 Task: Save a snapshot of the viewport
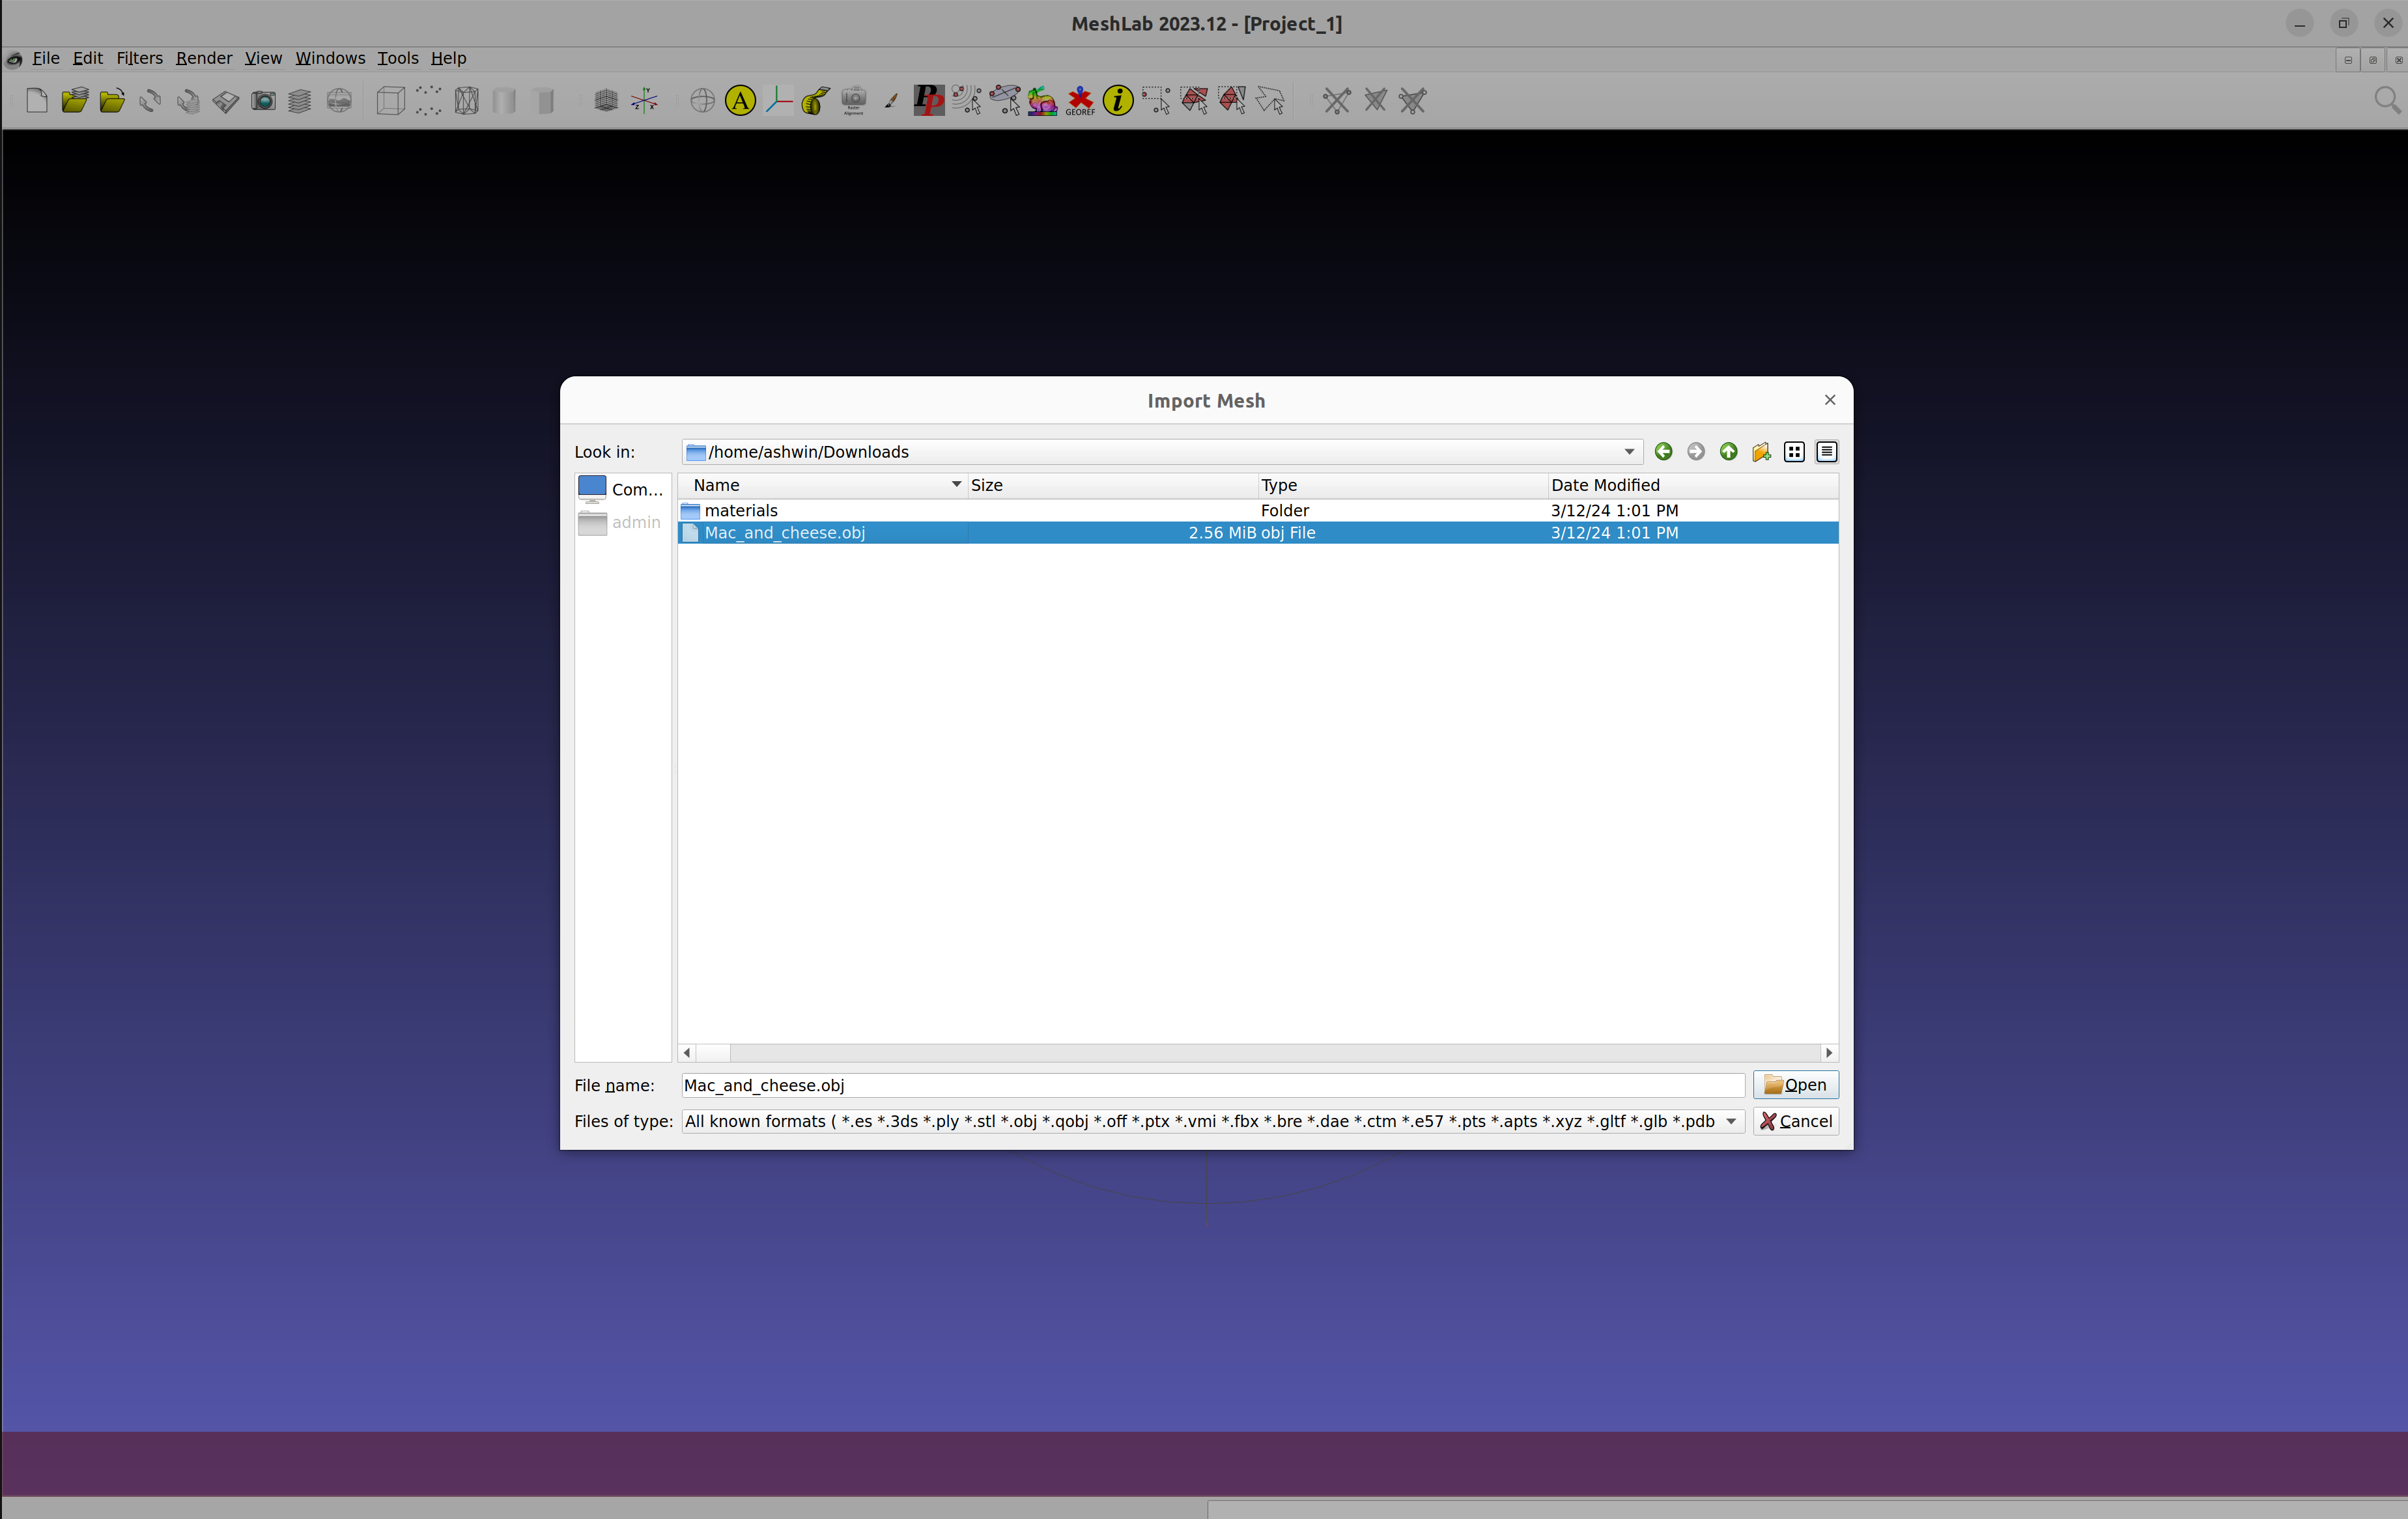pos(263,100)
